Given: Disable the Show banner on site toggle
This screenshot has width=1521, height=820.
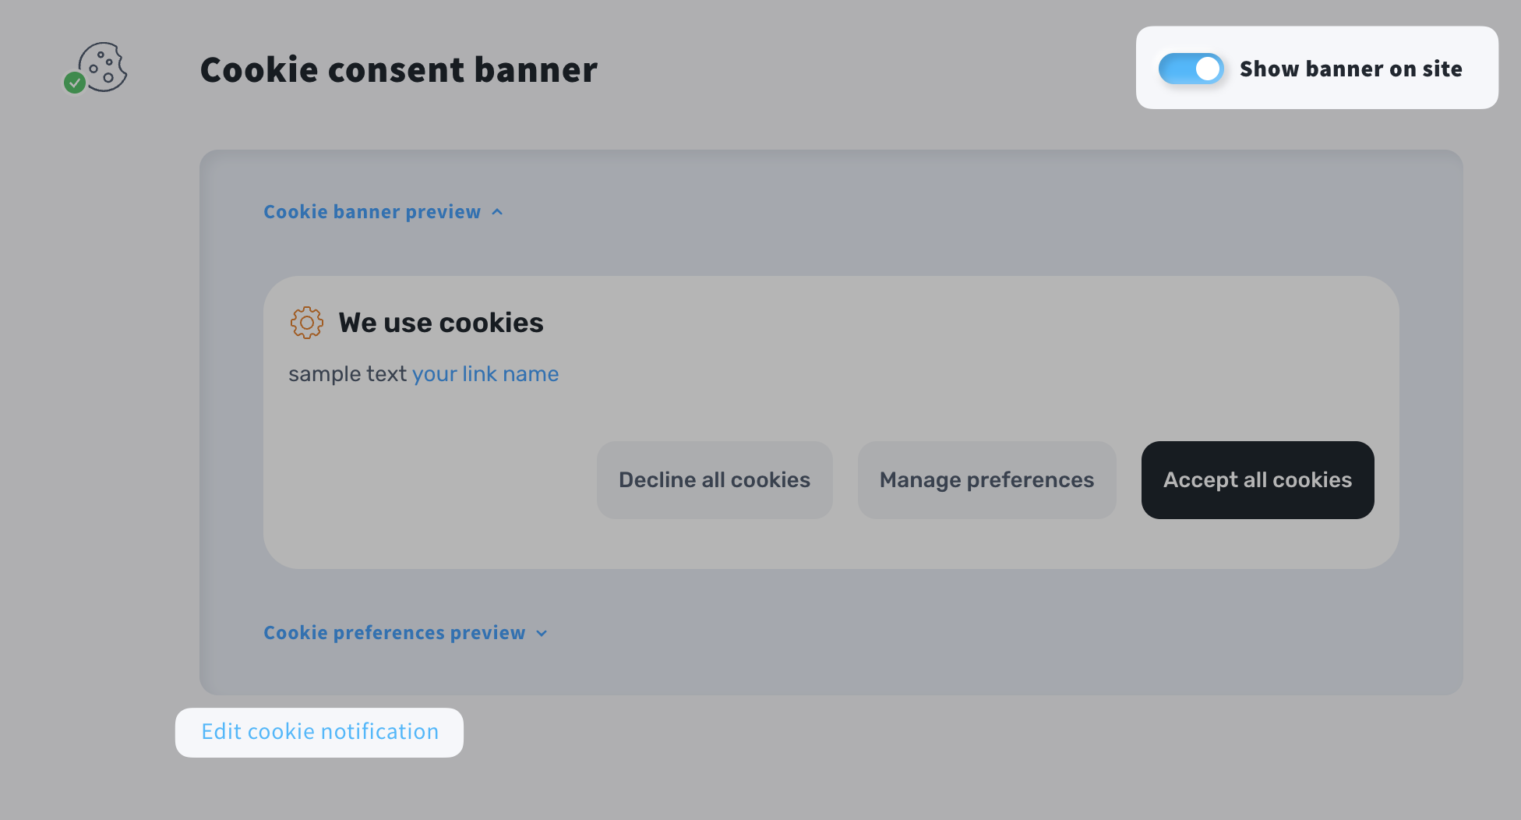Looking at the screenshot, I should [x=1191, y=69].
